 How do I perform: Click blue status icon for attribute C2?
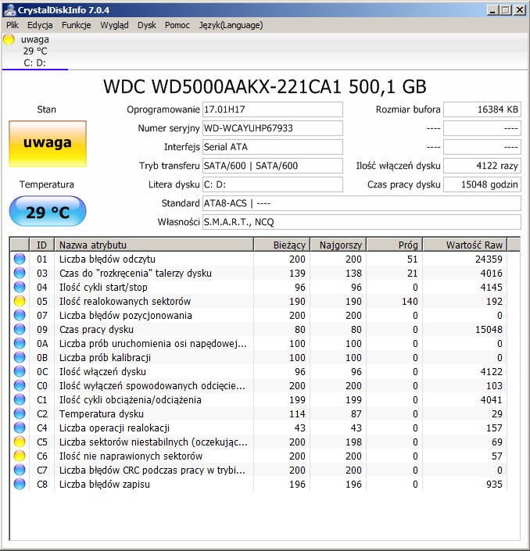20,413
